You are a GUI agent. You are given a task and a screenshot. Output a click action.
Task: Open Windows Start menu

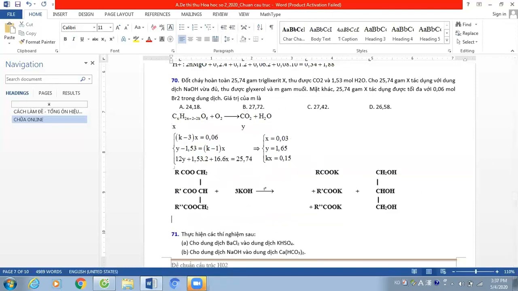coord(10,283)
